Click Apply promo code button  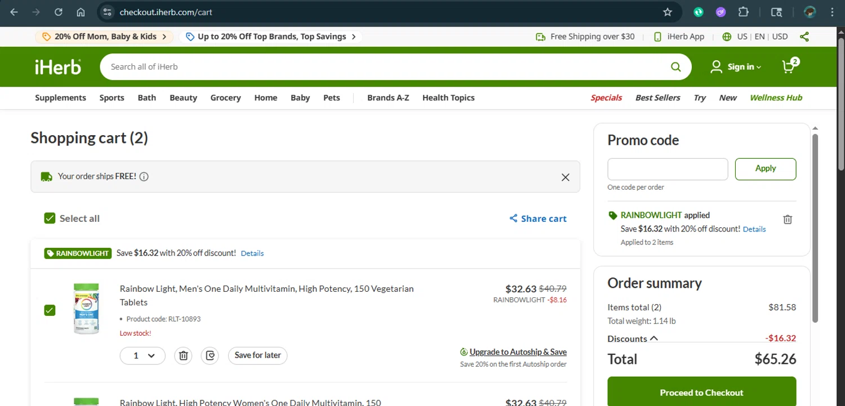(766, 169)
